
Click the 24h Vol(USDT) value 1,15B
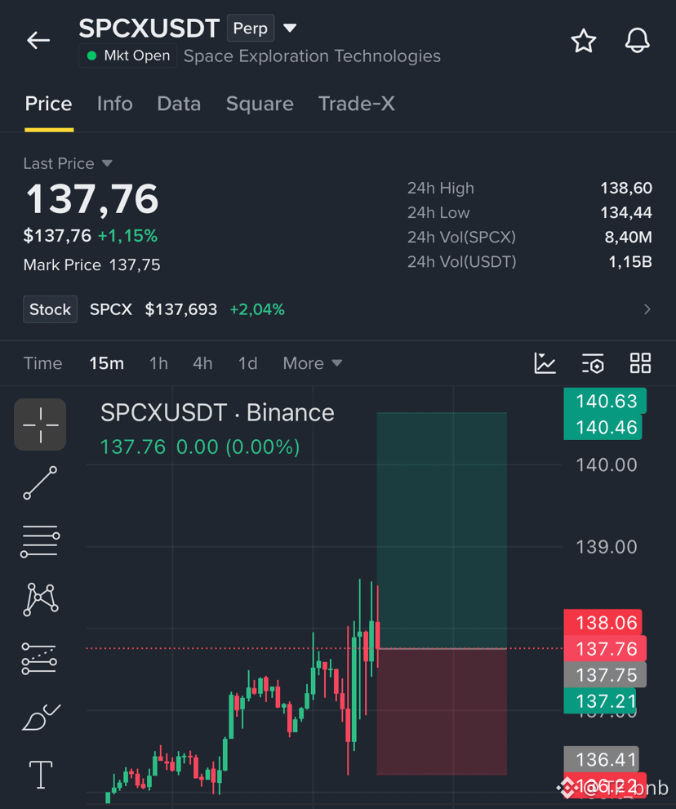pyautogui.click(x=630, y=262)
